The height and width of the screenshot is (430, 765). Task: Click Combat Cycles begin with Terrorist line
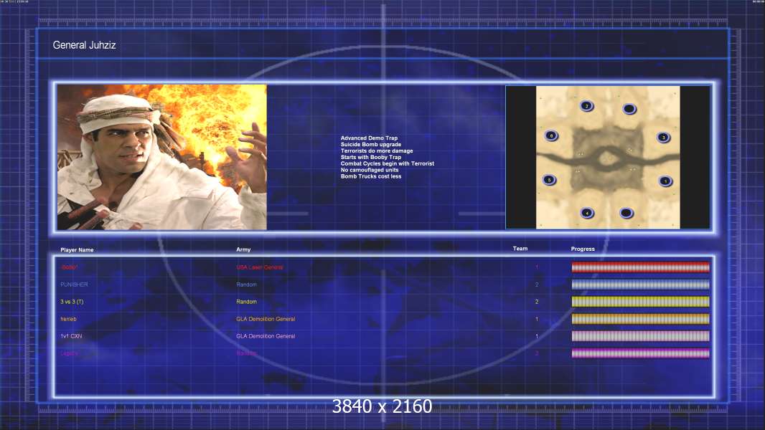tap(388, 163)
